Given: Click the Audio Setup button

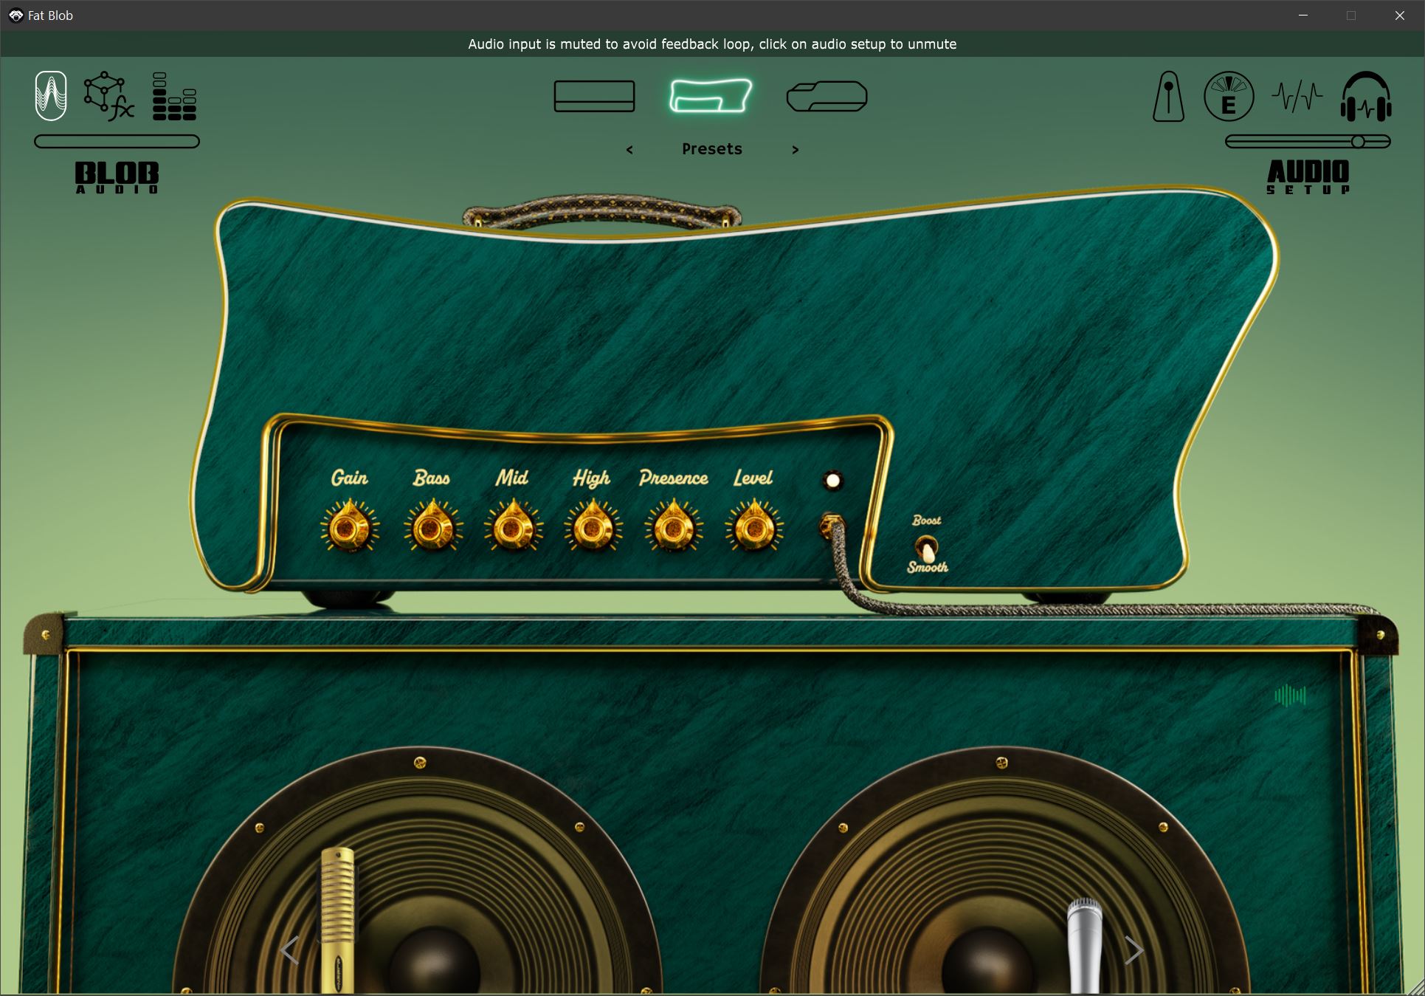Looking at the screenshot, I should pyautogui.click(x=1308, y=177).
